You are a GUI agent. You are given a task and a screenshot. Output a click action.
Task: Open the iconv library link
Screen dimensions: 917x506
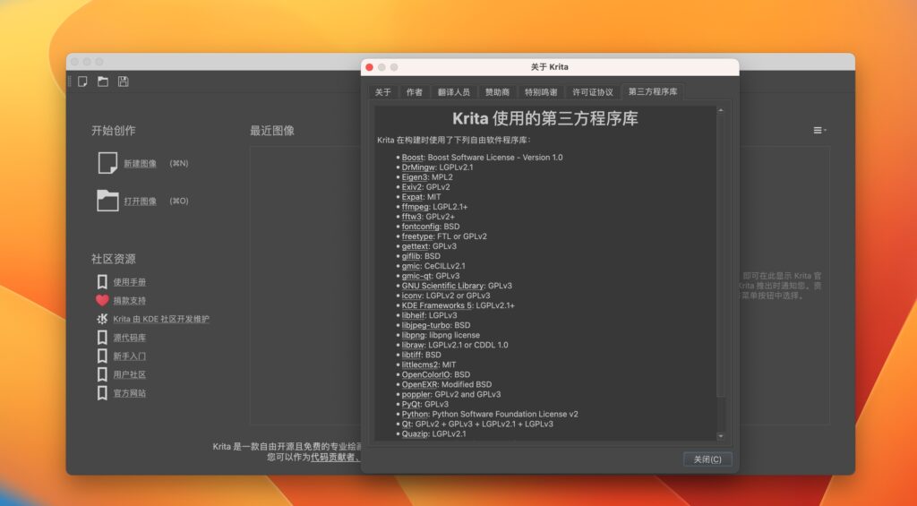[x=412, y=296]
